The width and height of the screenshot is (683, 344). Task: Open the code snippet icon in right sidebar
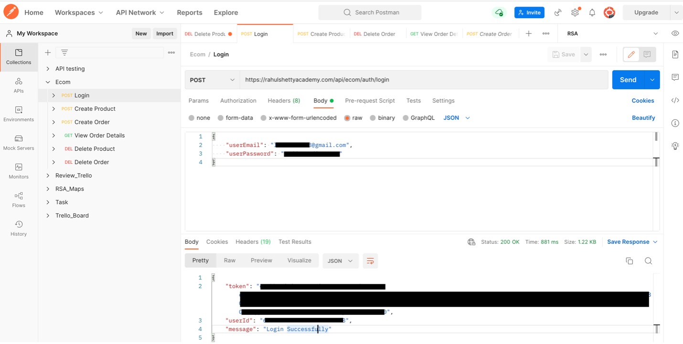[675, 100]
